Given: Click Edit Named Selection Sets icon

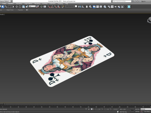Looking at the screenshot, I should 63,7.
